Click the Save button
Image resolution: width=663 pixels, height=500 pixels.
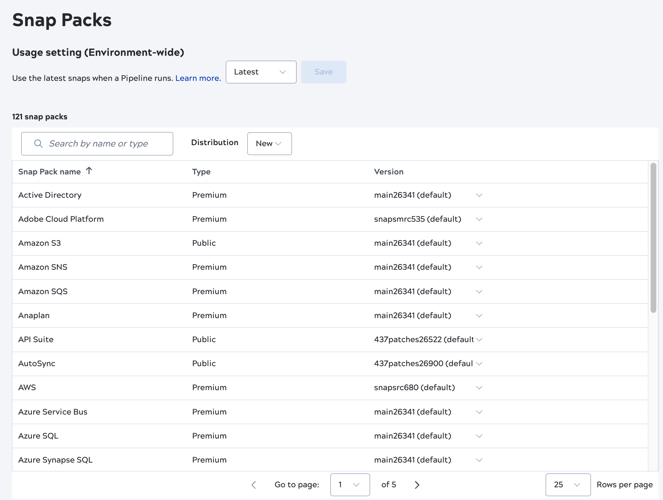coord(323,72)
